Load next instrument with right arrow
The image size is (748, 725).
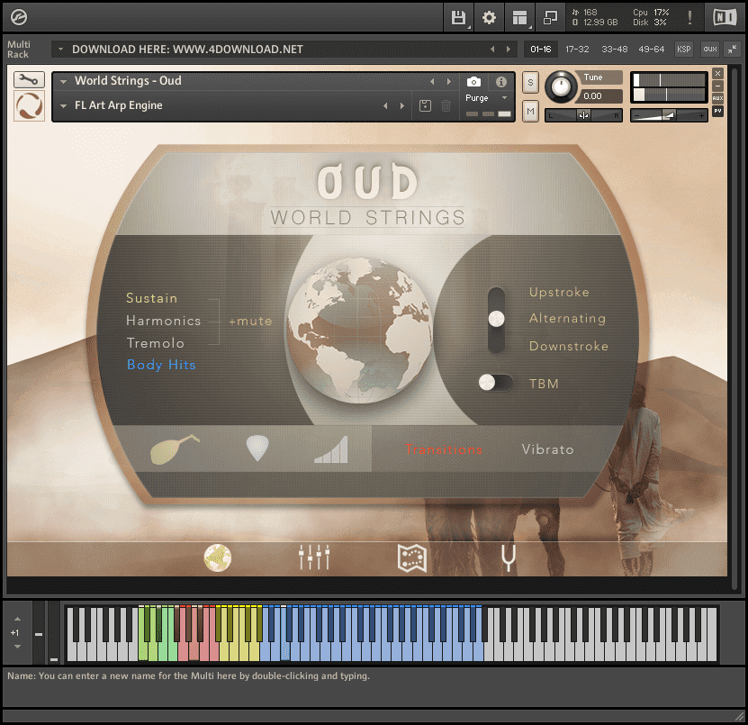pyautogui.click(x=449, y=82)
